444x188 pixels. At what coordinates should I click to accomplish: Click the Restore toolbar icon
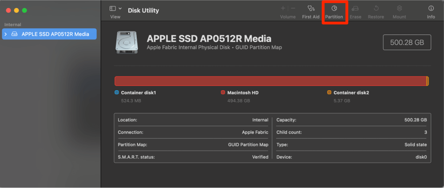(376, 12)
